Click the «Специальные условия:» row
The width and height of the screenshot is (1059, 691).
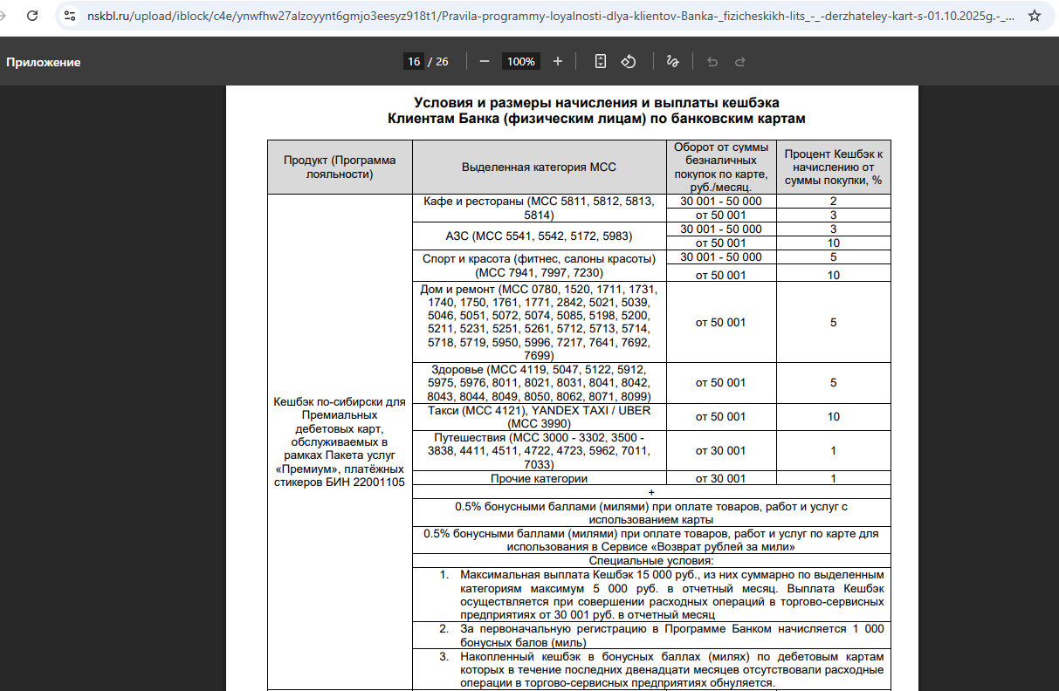[651, 561]
